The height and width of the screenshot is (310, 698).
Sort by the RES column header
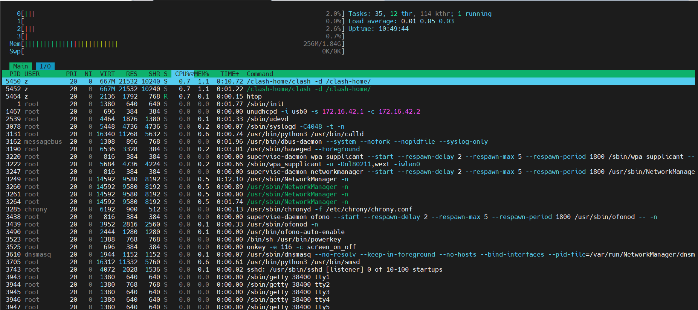(x=132, y=74)
